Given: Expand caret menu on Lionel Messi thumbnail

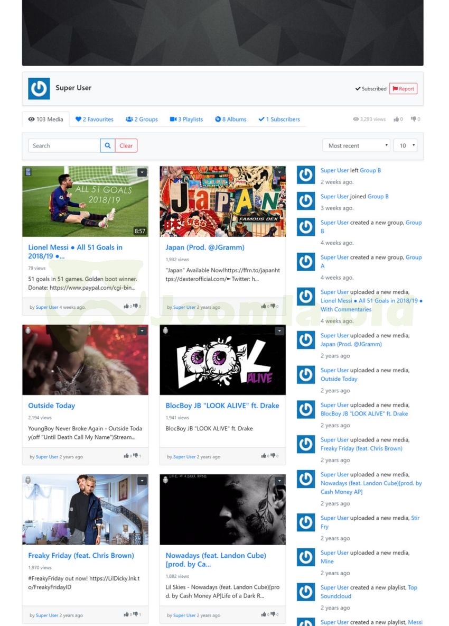Looking at the screenshot, I should 142,172.
